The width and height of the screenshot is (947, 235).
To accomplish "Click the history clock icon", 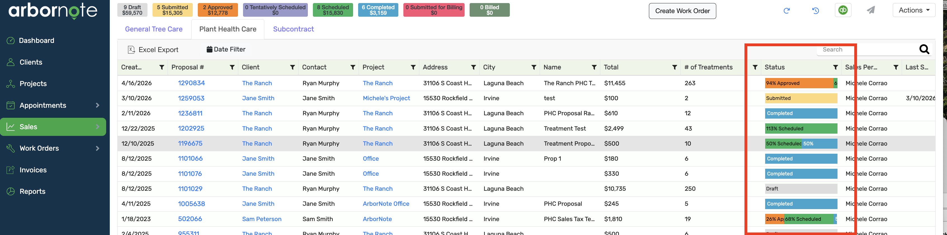I will 815,11.
